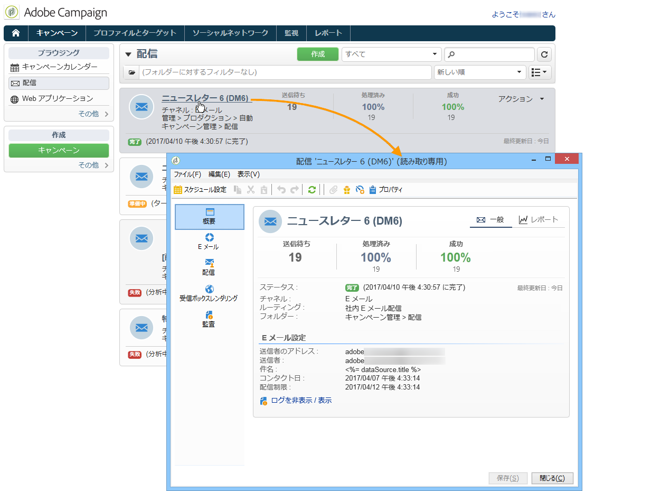Click the disabled 保存(S) button
The height and width of the screenshot is (491, 651).
508,478
